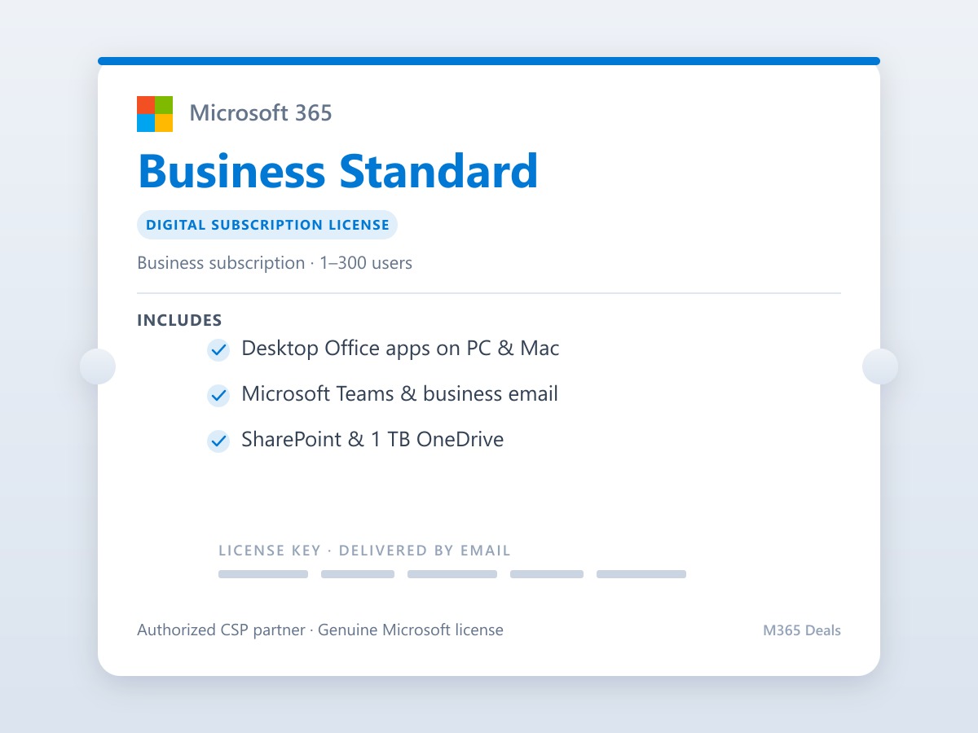Screen dimensions: 978x733
Task: Click the Microsoft 365 brand text
Action: click(261, 113)
